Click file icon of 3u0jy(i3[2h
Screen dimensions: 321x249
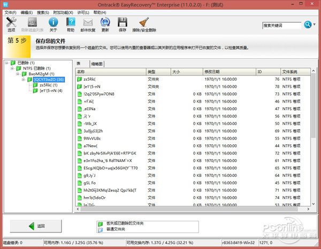[x=80, y=131]
